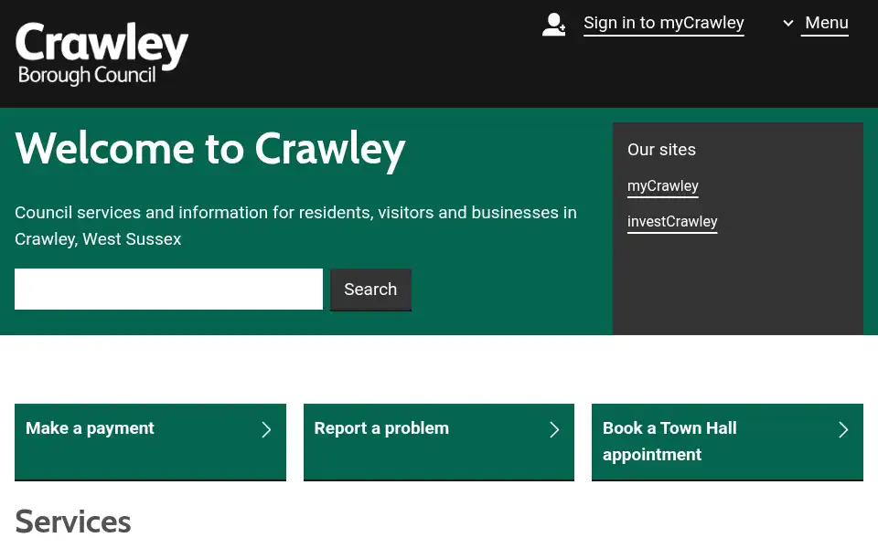Viewport: 878px width, 548px height.
Task: Open Book a Town Hall appointment tile
Action: tap(727, 442)
